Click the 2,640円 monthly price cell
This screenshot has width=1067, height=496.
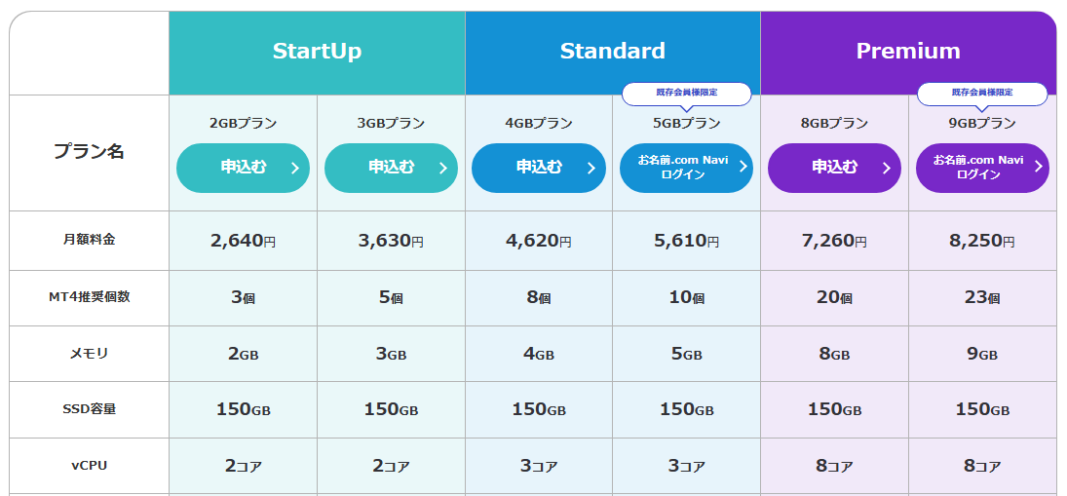(243, 241)
